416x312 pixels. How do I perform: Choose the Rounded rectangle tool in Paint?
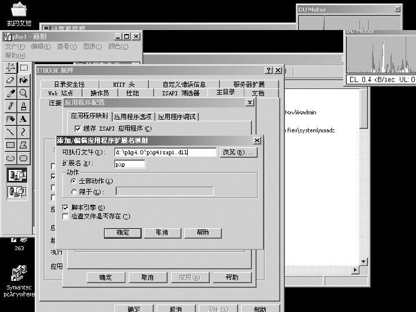point(24,158)
